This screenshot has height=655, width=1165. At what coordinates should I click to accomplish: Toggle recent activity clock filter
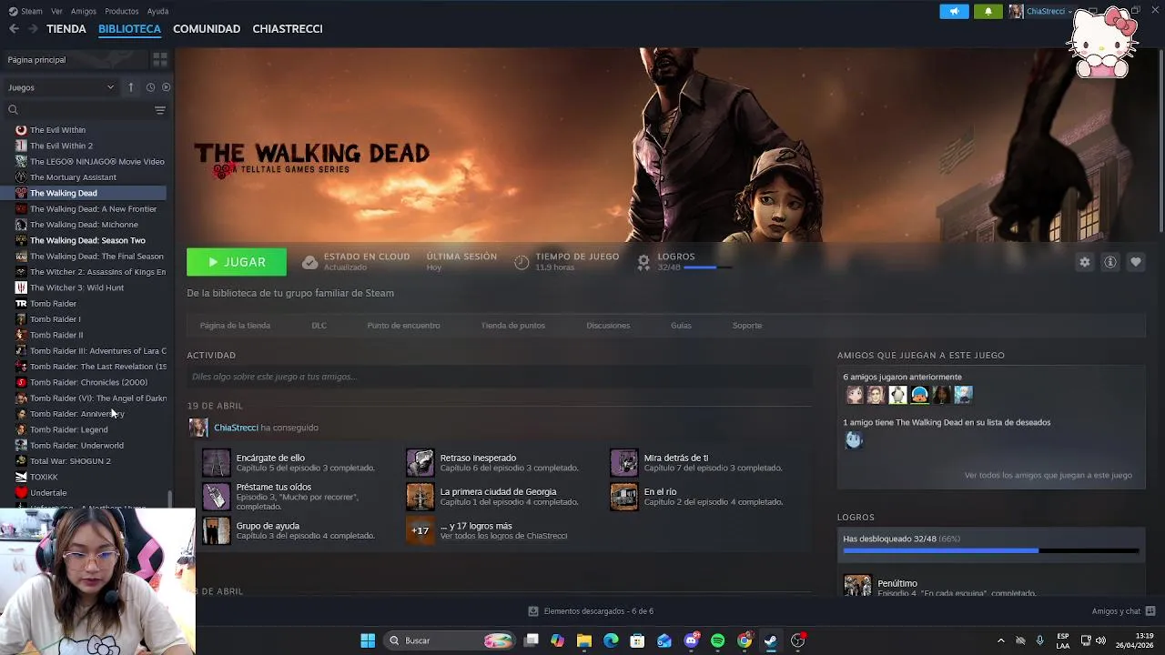point(150,87)
